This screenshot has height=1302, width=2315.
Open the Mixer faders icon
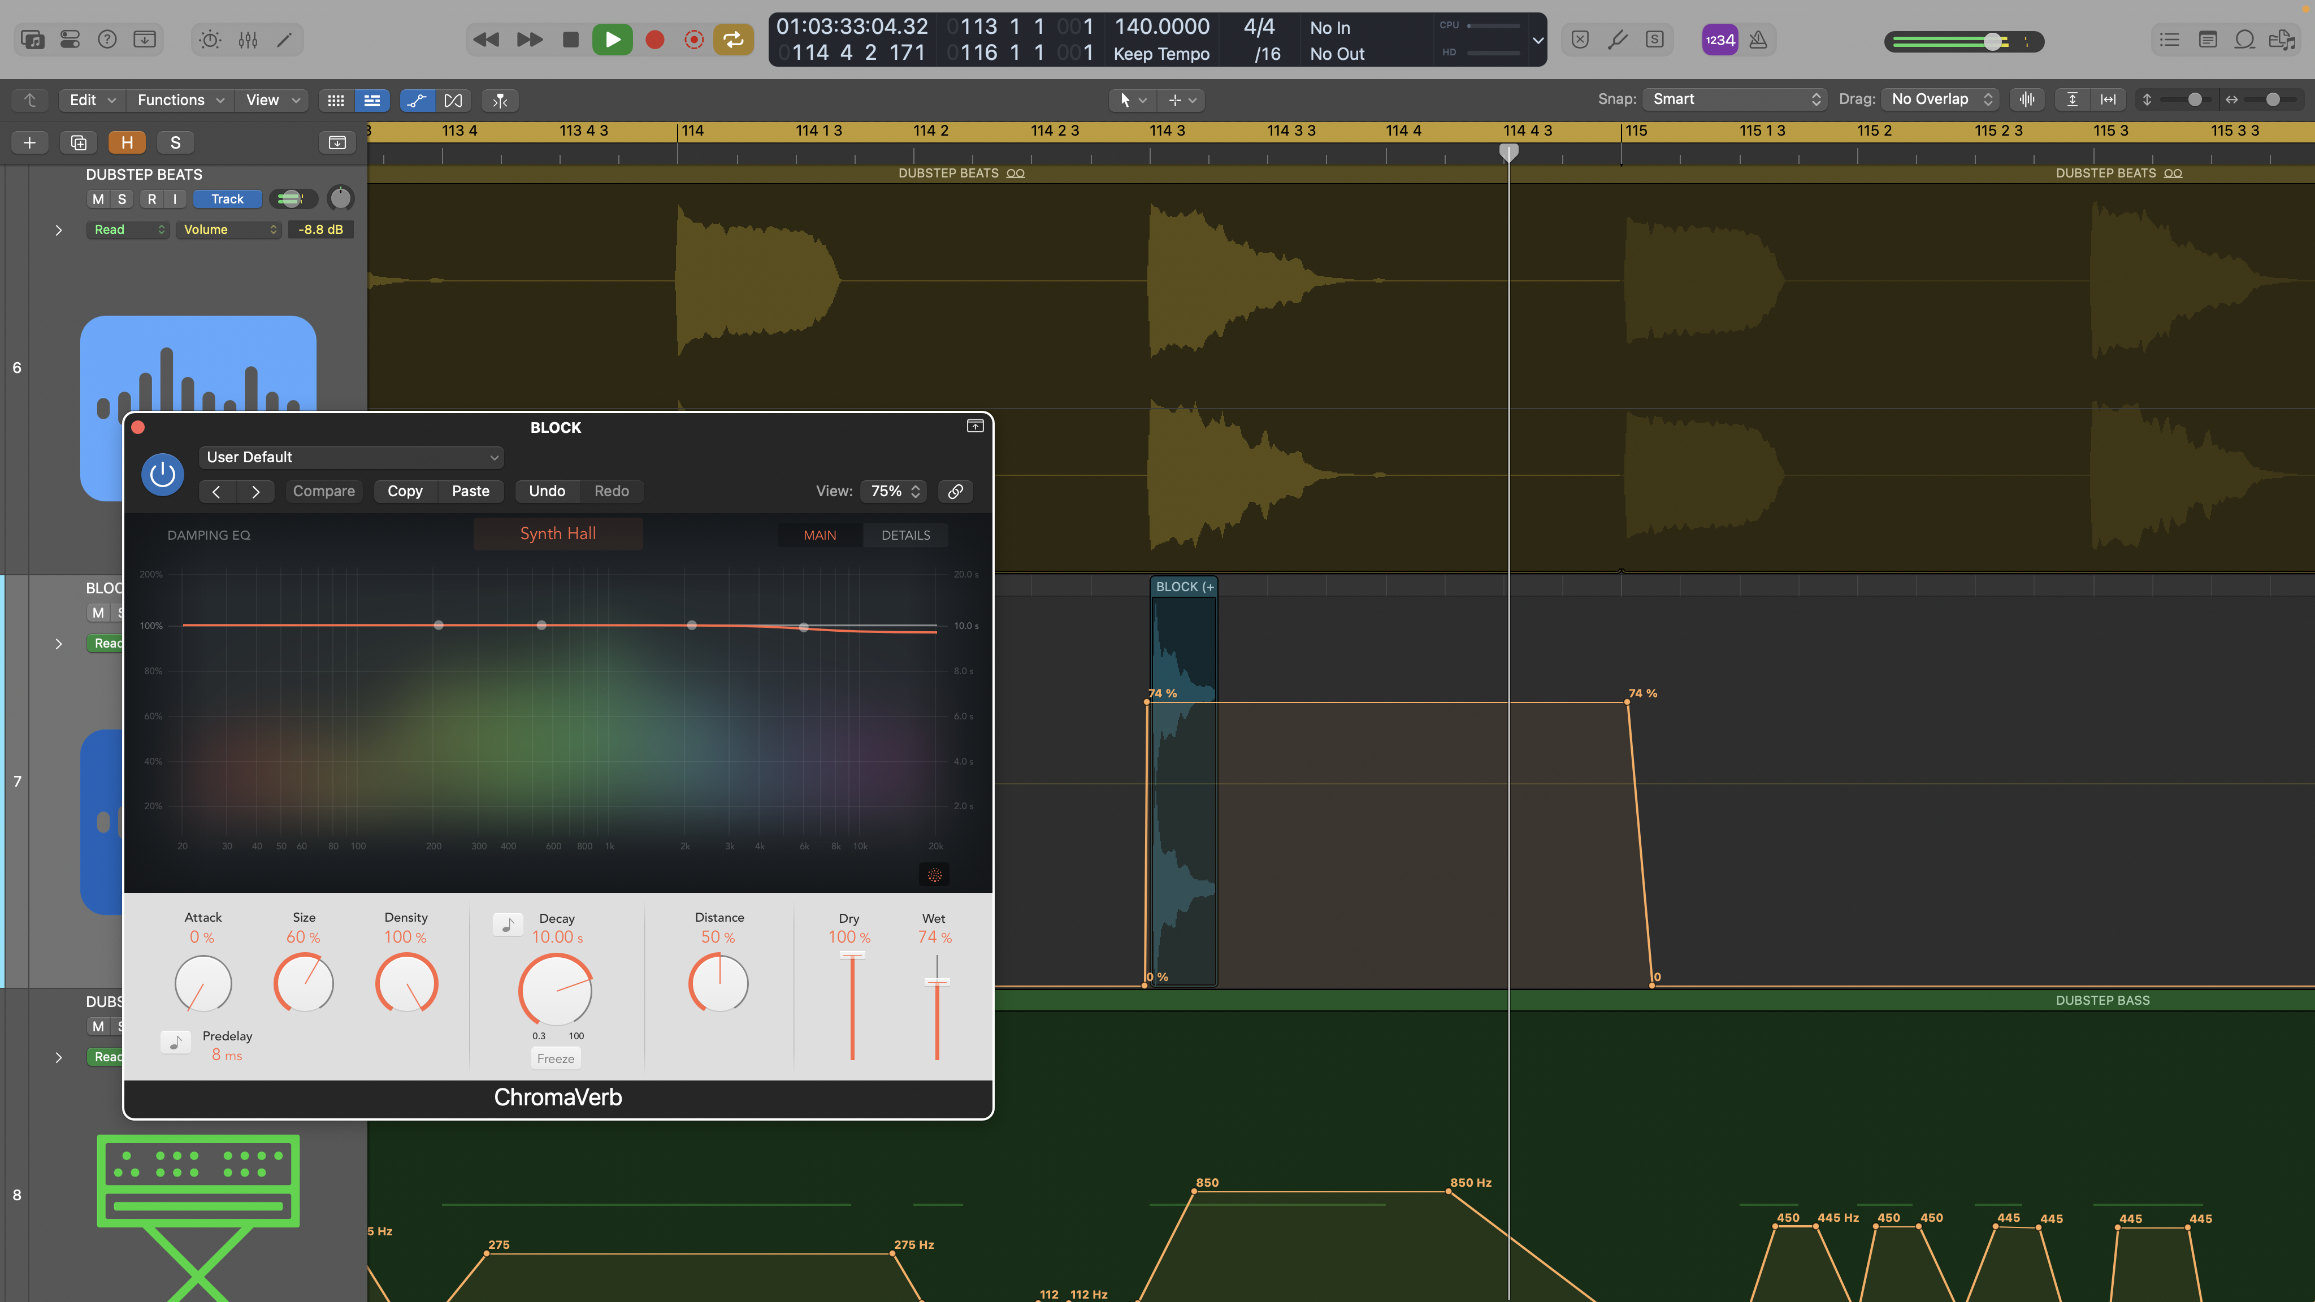pos(248,40)
